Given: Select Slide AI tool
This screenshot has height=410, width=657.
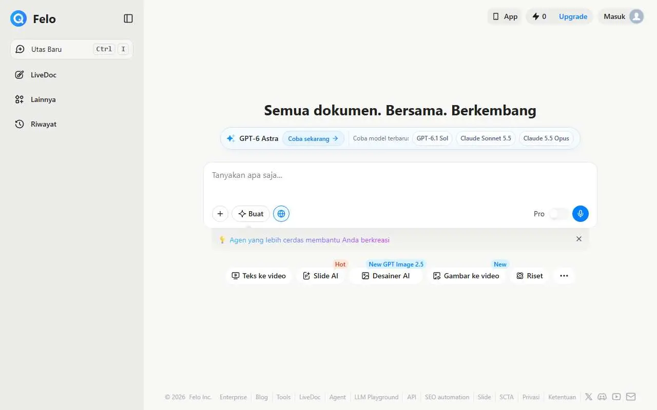Looking at the screenshot, I should pos(321,276).
